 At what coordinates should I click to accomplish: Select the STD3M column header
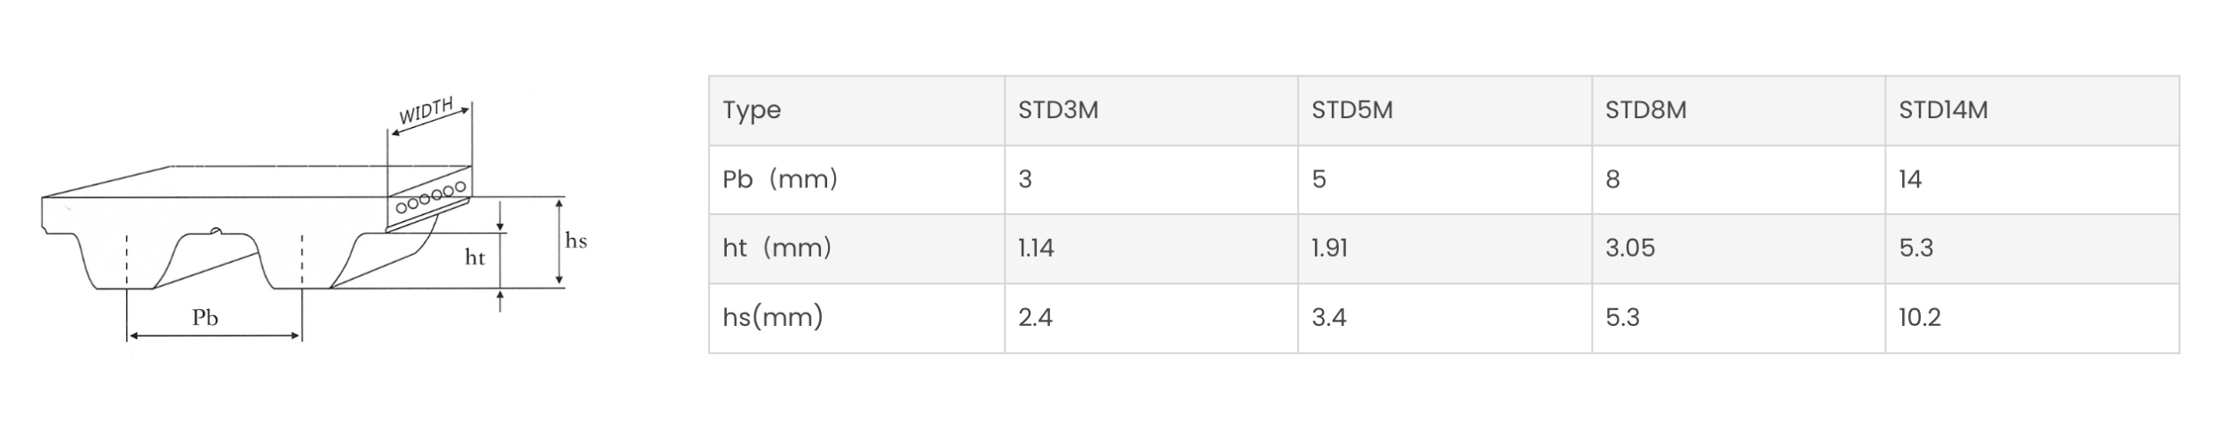click(1151, 110)
